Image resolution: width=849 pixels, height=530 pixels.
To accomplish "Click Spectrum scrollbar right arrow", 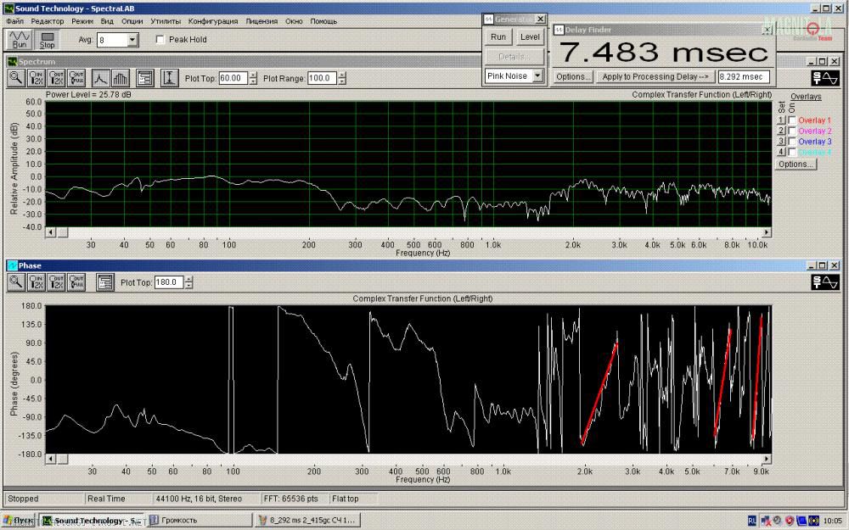I will [x=767, y=232].
